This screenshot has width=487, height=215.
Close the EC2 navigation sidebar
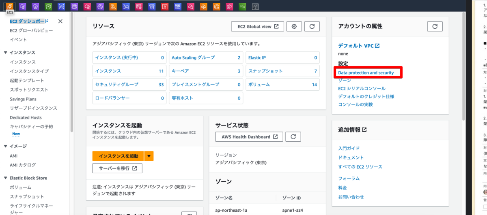click(x=60, y=21)
